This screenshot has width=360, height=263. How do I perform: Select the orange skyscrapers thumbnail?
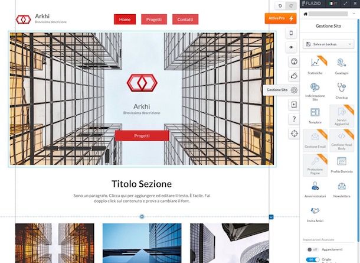(55, 243)
